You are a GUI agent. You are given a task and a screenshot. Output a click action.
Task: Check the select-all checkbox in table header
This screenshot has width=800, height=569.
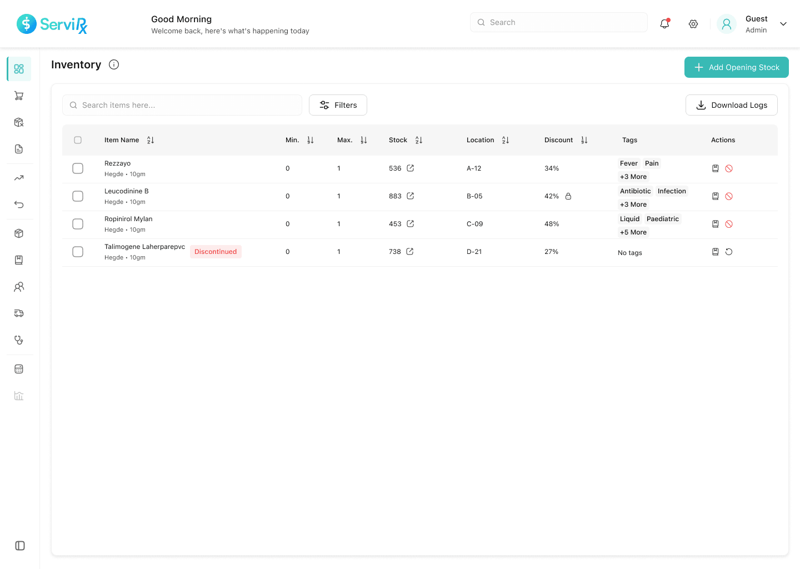[78, 140]
